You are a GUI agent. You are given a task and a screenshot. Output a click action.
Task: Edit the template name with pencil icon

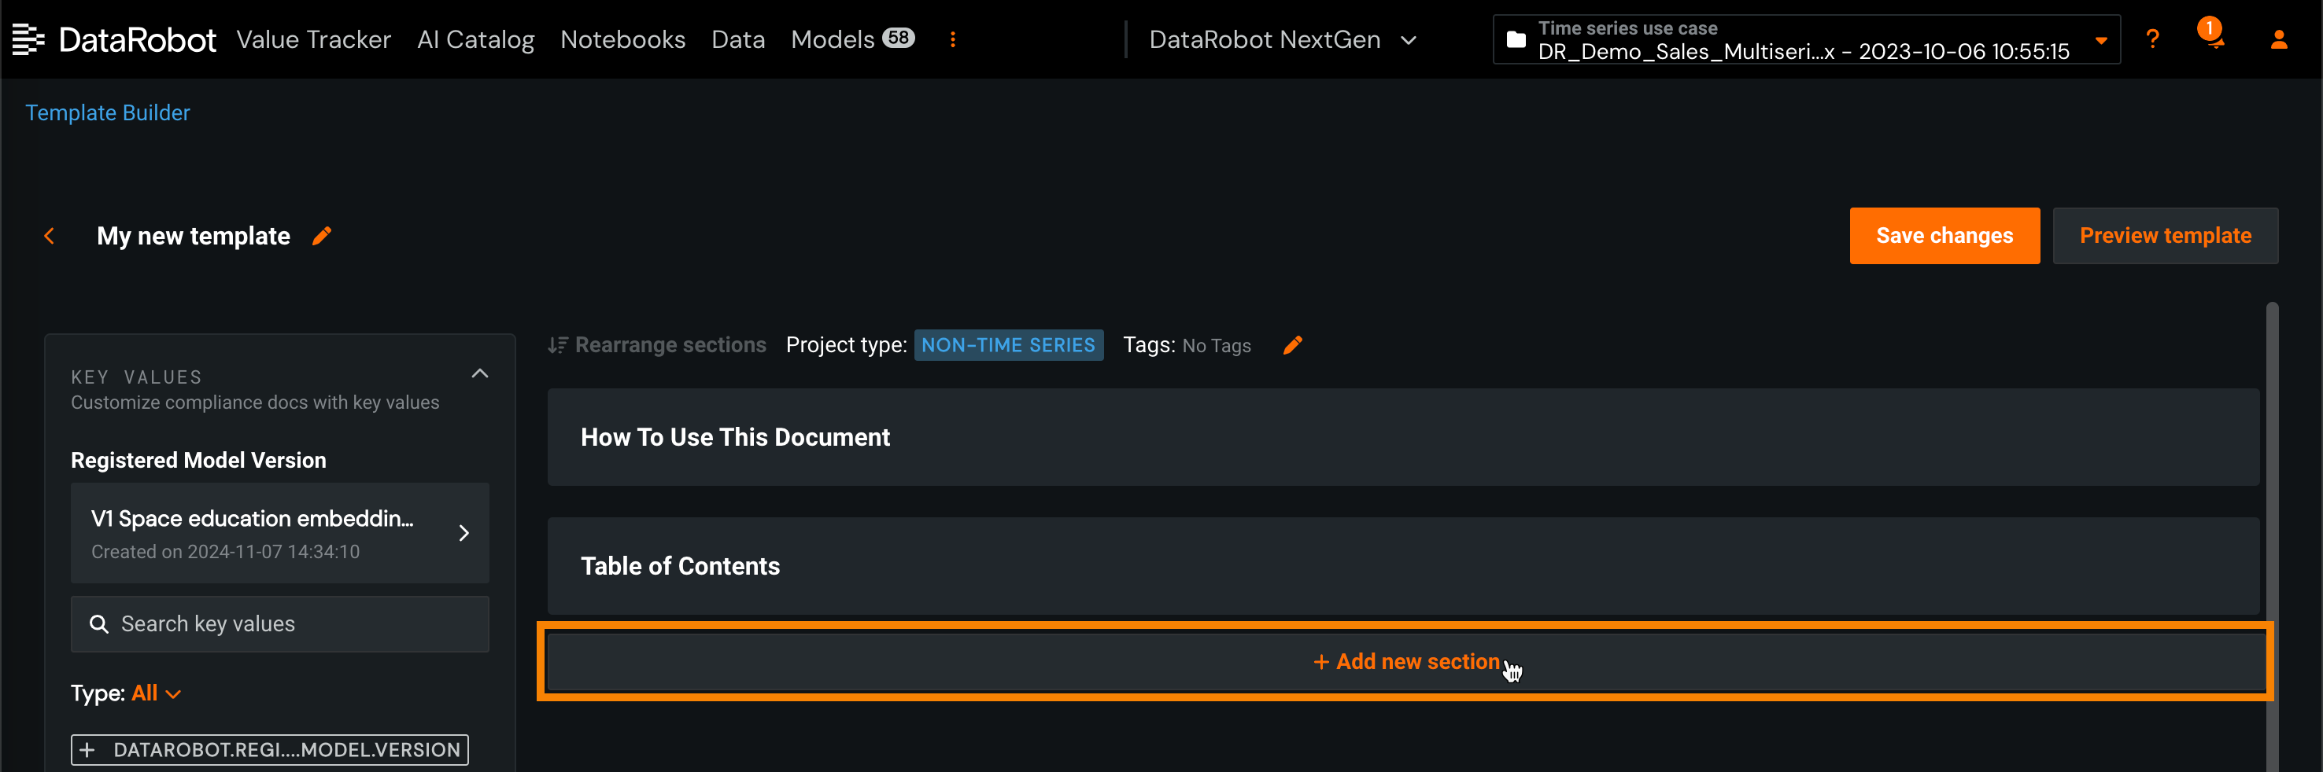322,236
